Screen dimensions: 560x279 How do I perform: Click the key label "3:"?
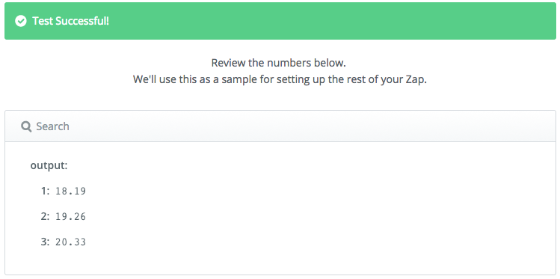(45, 242)
